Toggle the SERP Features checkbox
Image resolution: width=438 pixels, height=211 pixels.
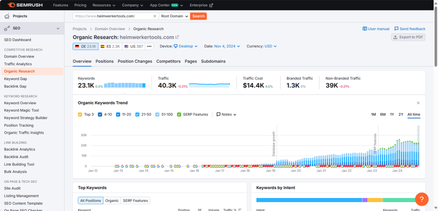coord(179,114)
